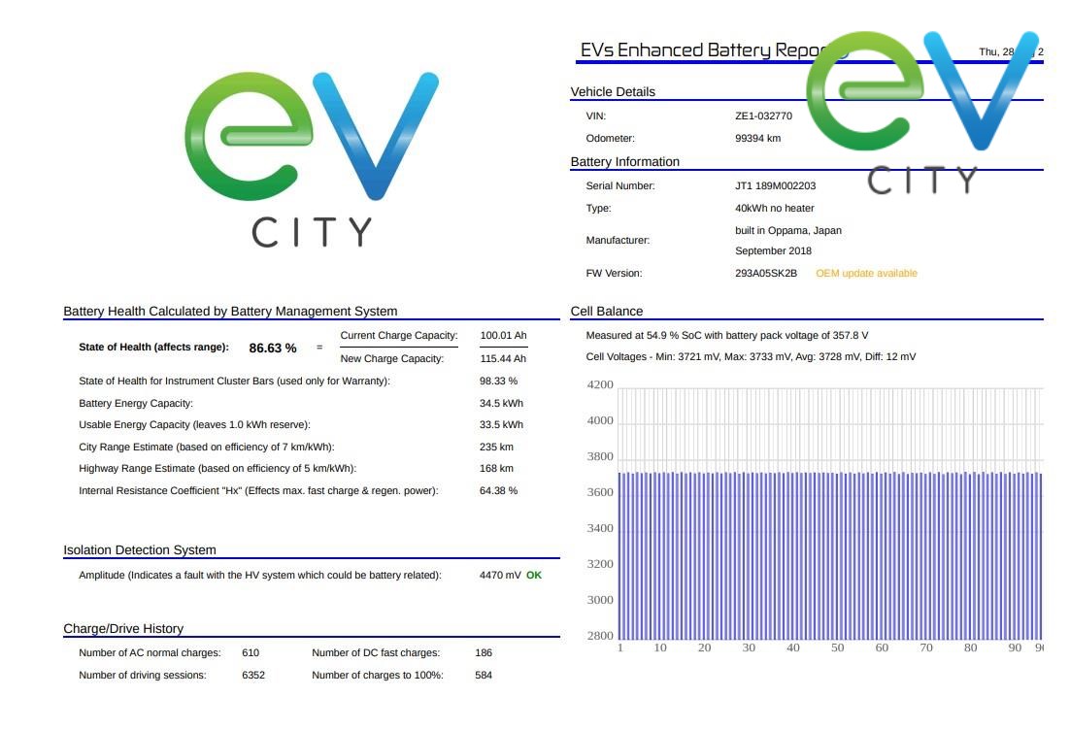The width and height of the screenshot is (1070, 730).
Task: Select the "State of Health (affects range):" label
Action: tap(153, 348)
